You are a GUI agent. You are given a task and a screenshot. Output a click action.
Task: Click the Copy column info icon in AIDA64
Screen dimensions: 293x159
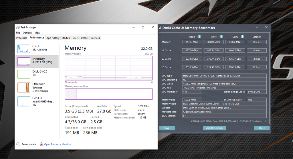click(242, 37)
